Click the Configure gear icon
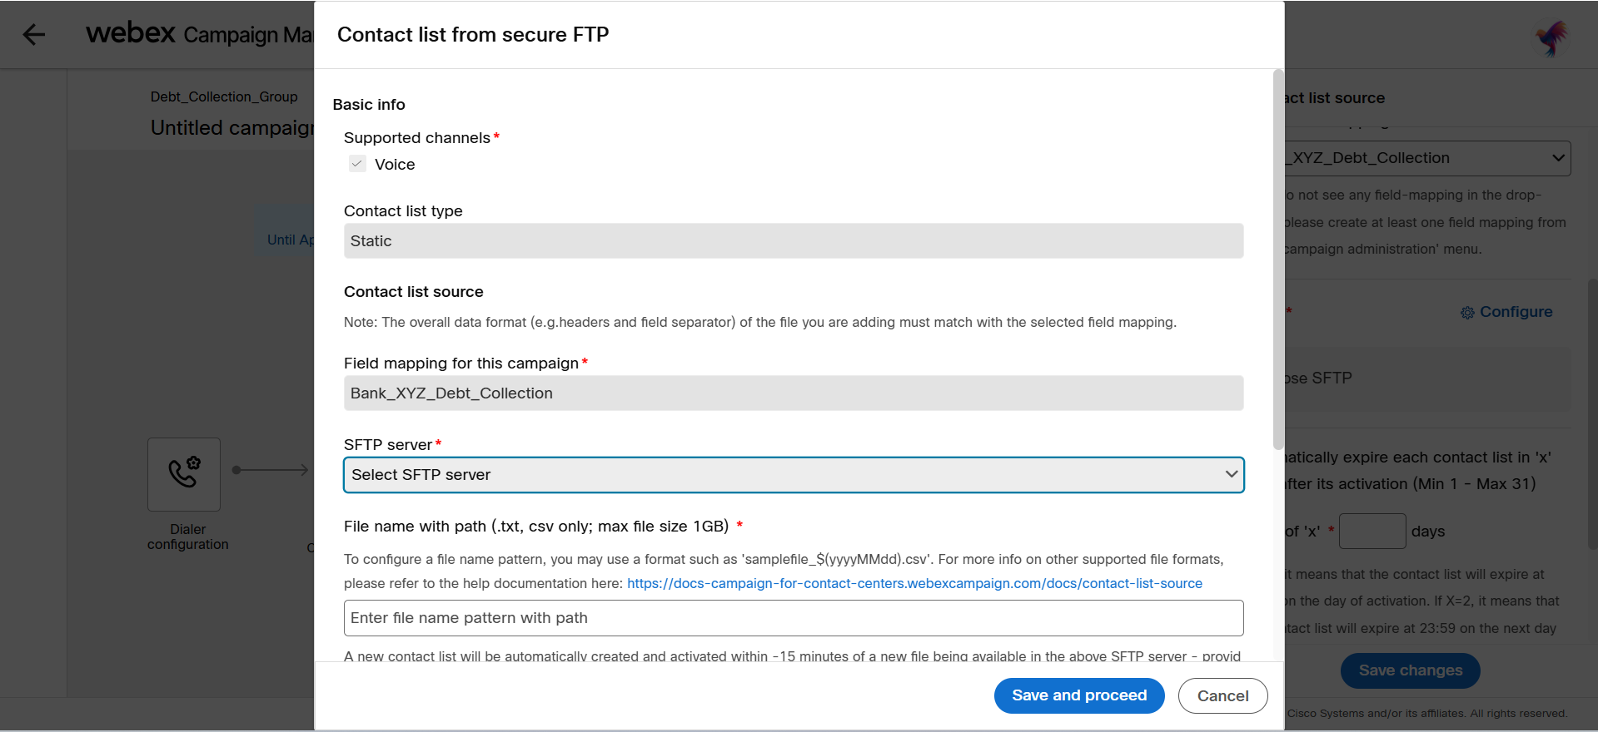 tap(1467, 313)
